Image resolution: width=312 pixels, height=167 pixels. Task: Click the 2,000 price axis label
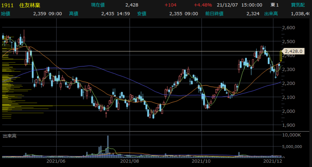289,111
